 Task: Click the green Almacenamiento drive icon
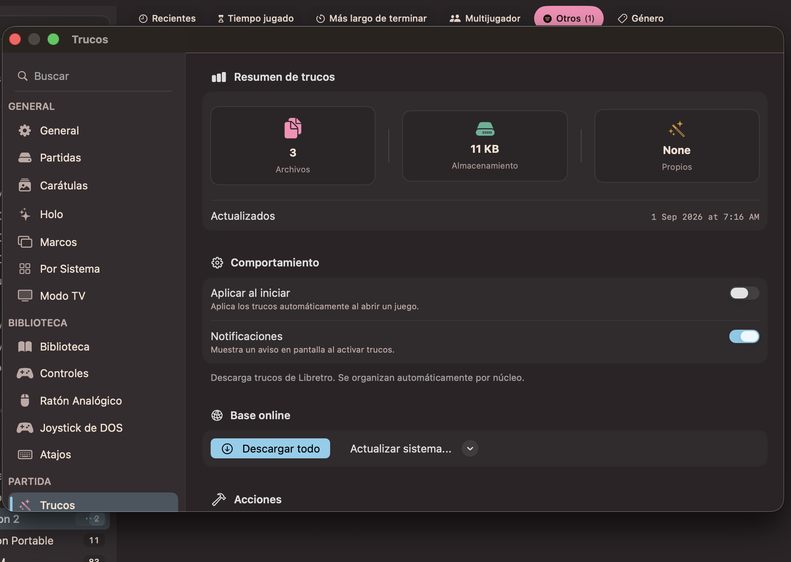coord(485,129)
